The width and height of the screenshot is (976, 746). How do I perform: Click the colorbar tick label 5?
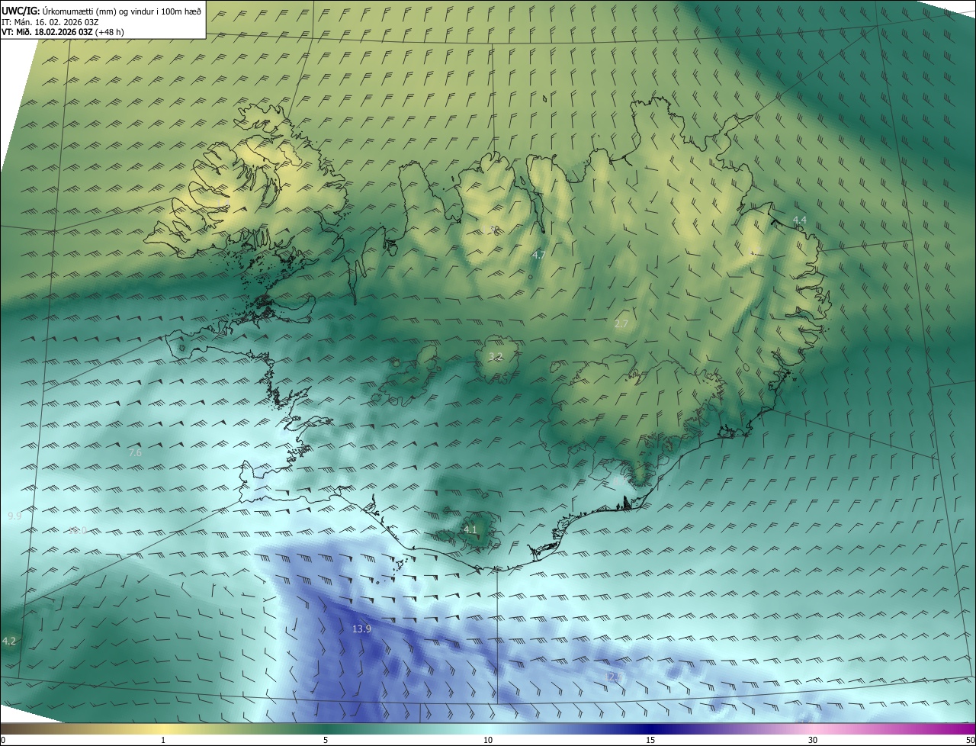click(x=326, y=740)
